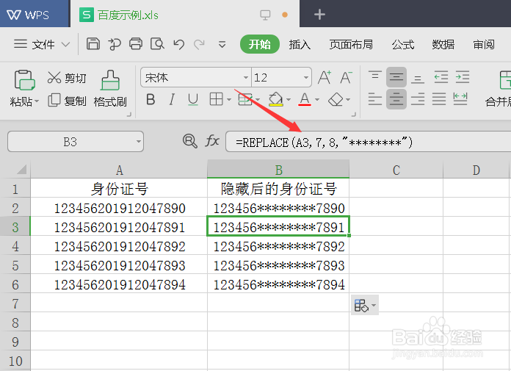This screenshot has height=371, width=511.
Task: Click the Eraser clear-format icon
Action: tap(336, 99)
